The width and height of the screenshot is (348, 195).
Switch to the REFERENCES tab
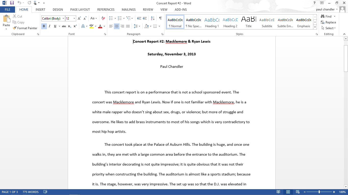point(106,10)
